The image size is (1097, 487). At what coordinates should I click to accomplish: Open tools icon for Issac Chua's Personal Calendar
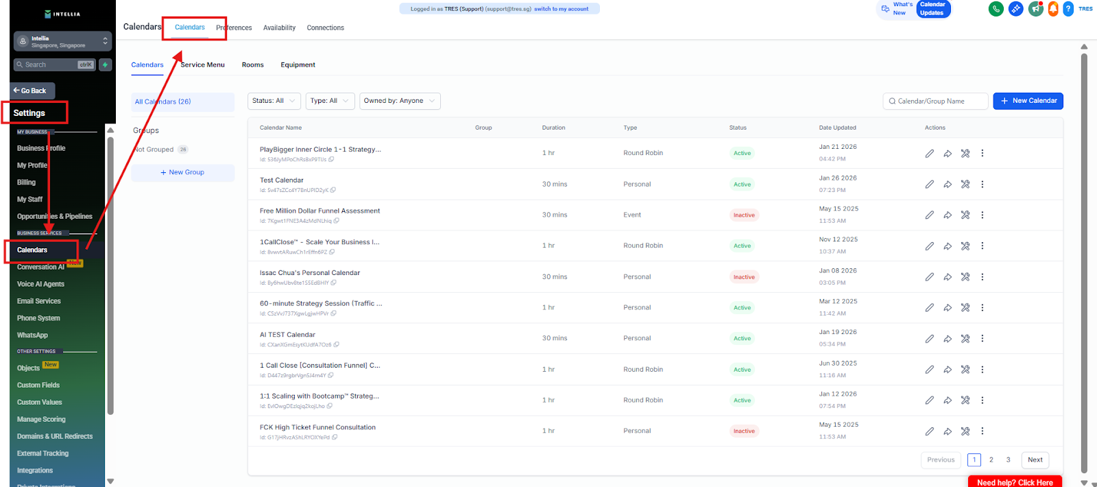point(965,276)
